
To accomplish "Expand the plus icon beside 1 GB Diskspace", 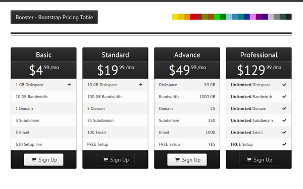I will point(69,85).
